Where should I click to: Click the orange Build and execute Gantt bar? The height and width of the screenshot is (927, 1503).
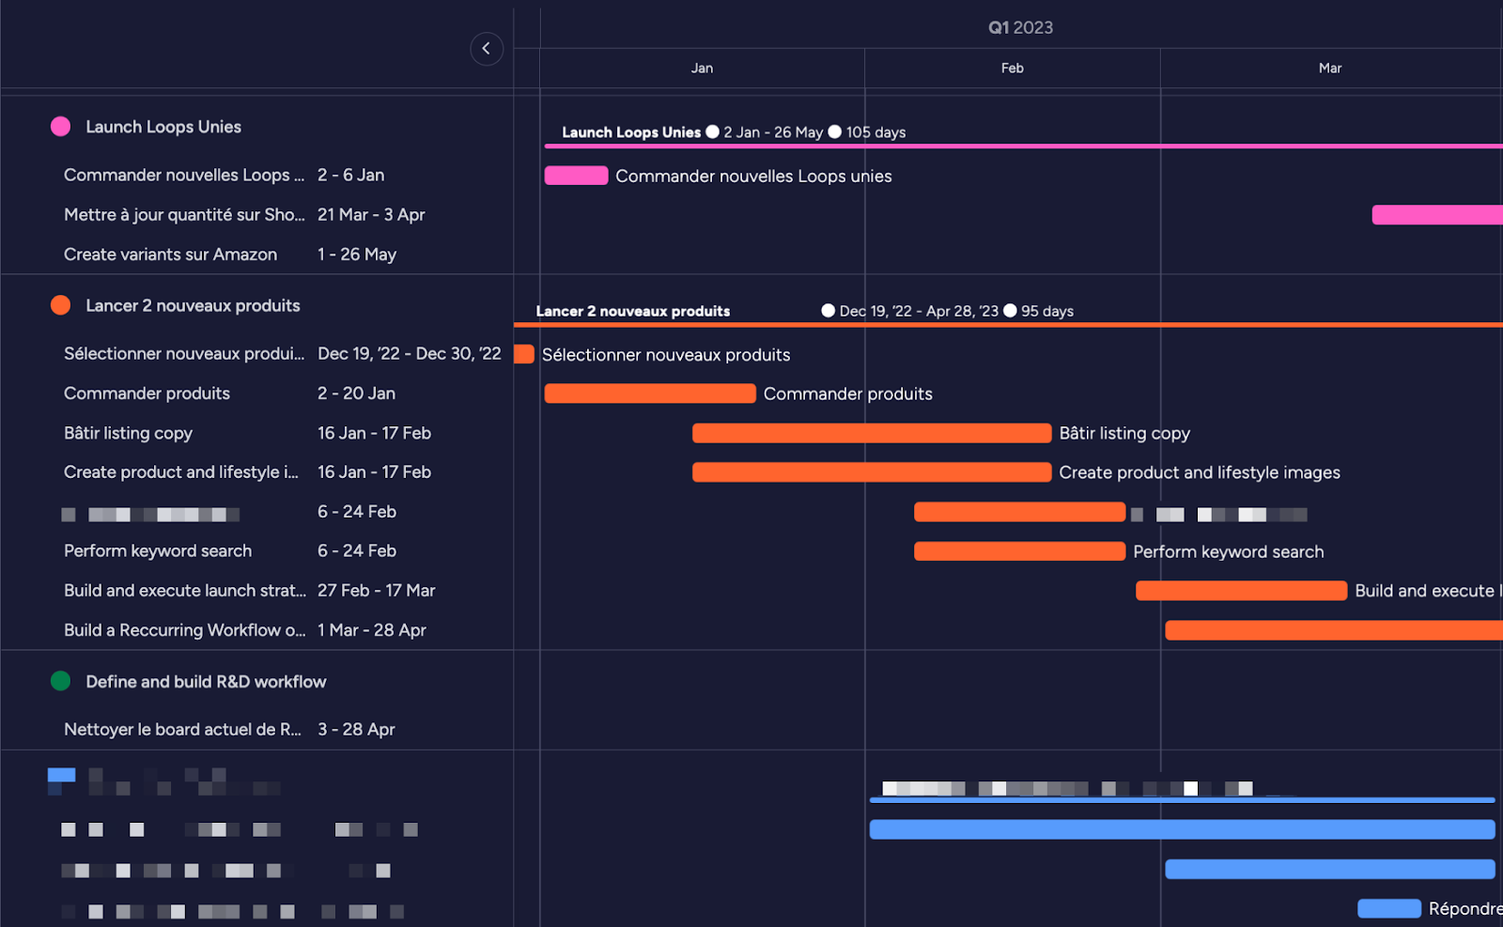(x=1241, y=591)
